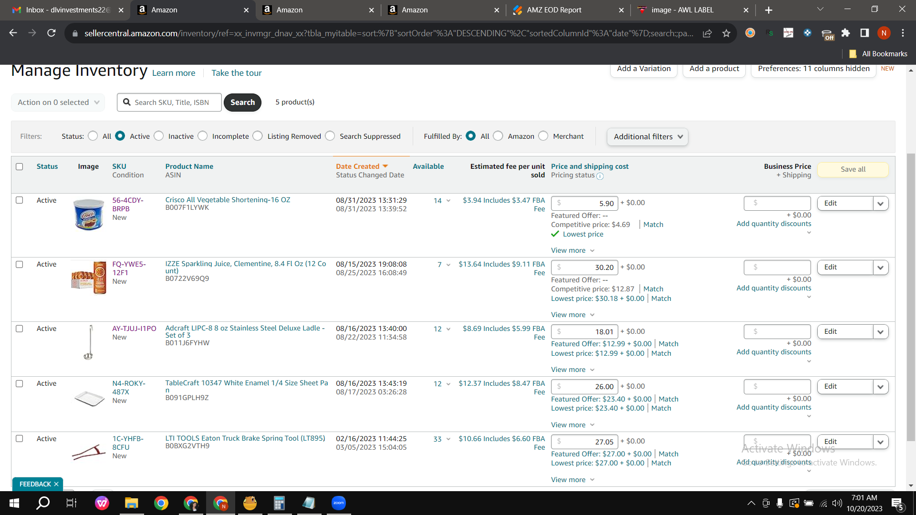Click the Save all button

pos(853,169)
